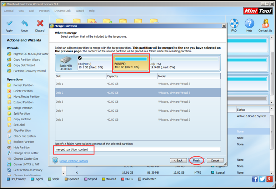The width and height of the screenshot is (276, 189).
Task: Open the Partition menu
Action: pos(44,11)
